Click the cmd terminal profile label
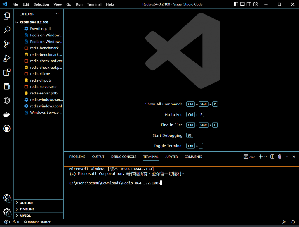This screenshot has height=227, width=299. tap(249, 157)
